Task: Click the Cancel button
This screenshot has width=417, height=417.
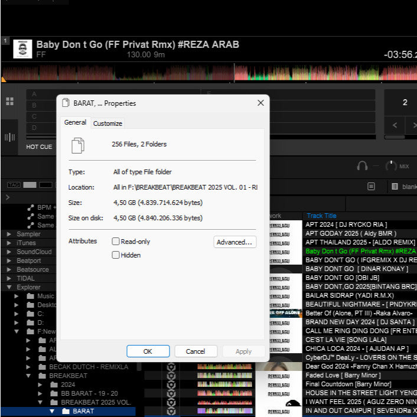Action: tap(196, 351)
